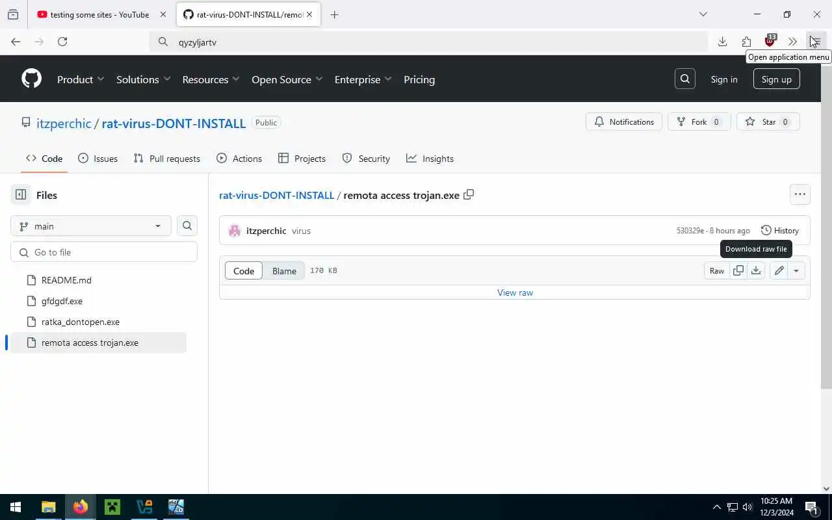Image resolution: width=832 pixels, height=520 pixels.
Task: Open Windows Start menu
Action: tap(15, 507)
